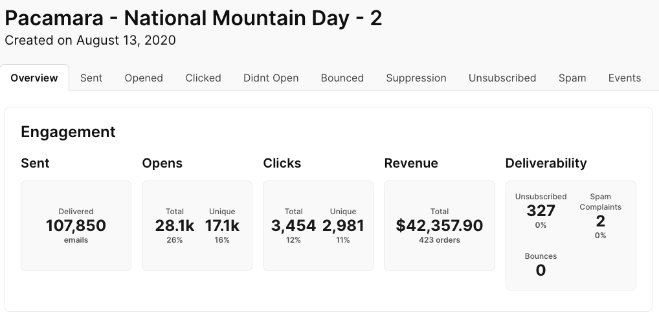Click the Engagement heading
Viewport: 659px width, 319px height.
[x=68, y=132]
